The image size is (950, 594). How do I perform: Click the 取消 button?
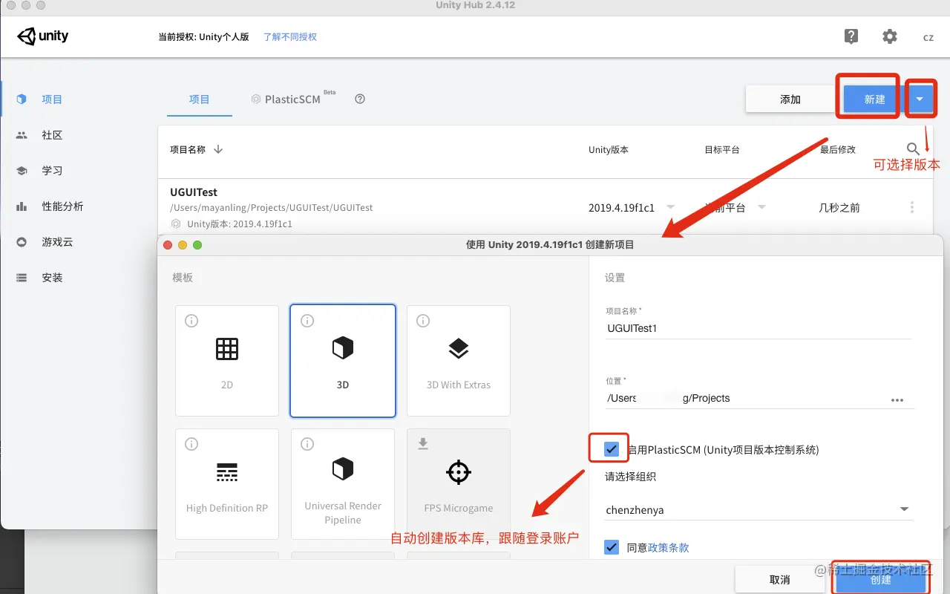780,580
